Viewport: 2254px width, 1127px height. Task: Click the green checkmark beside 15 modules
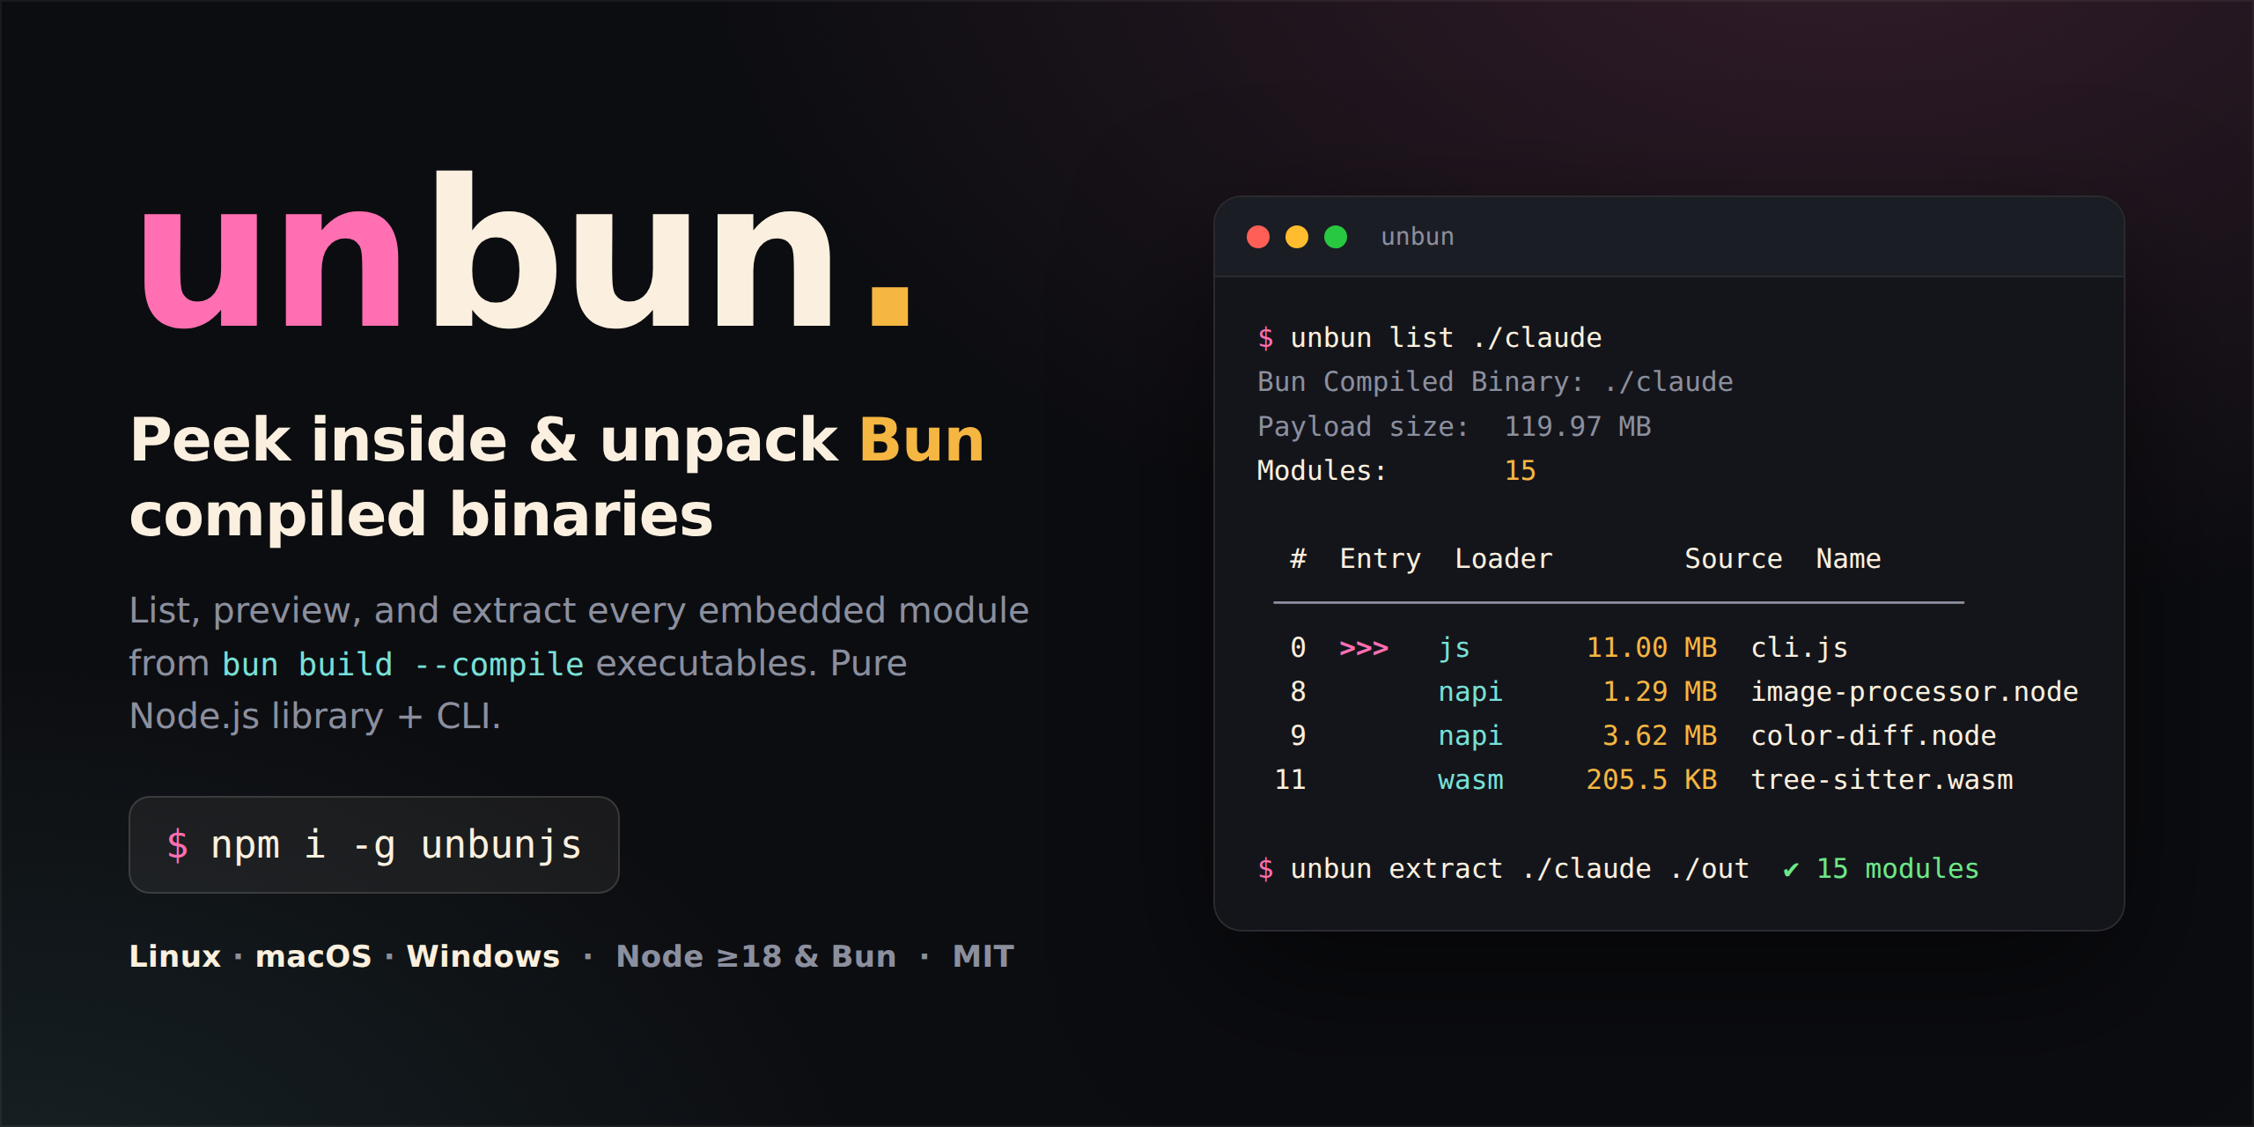(1791, 870)
